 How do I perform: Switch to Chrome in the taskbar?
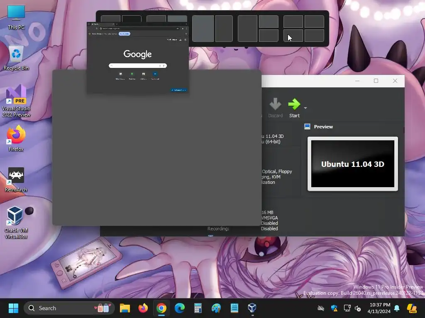[161, 308]
